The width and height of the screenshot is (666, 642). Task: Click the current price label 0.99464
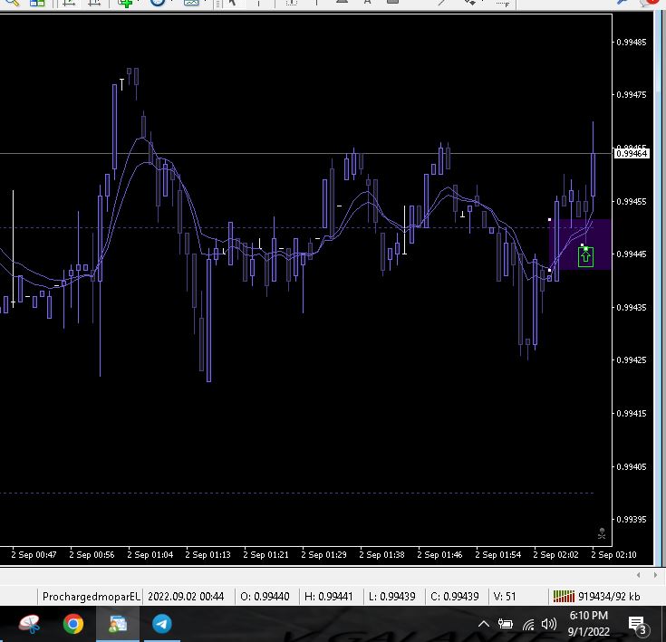[632, 154]
